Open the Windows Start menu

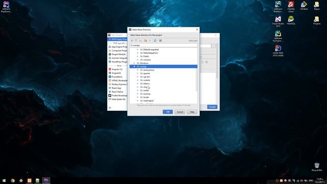tap(4, 180)
